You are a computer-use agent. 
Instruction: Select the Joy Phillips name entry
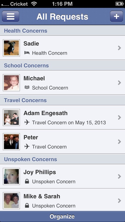[40, 172]
